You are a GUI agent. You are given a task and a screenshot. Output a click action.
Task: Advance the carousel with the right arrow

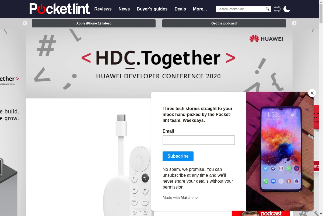click(x=294, y=23)
